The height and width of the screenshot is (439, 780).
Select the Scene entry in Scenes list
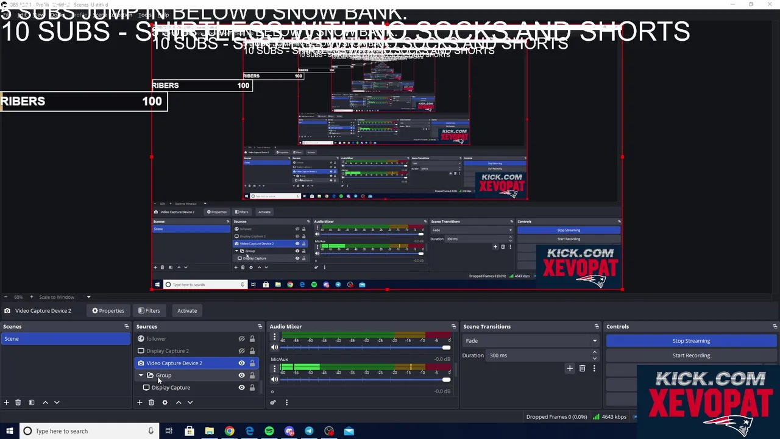click(x=65, y=339)
